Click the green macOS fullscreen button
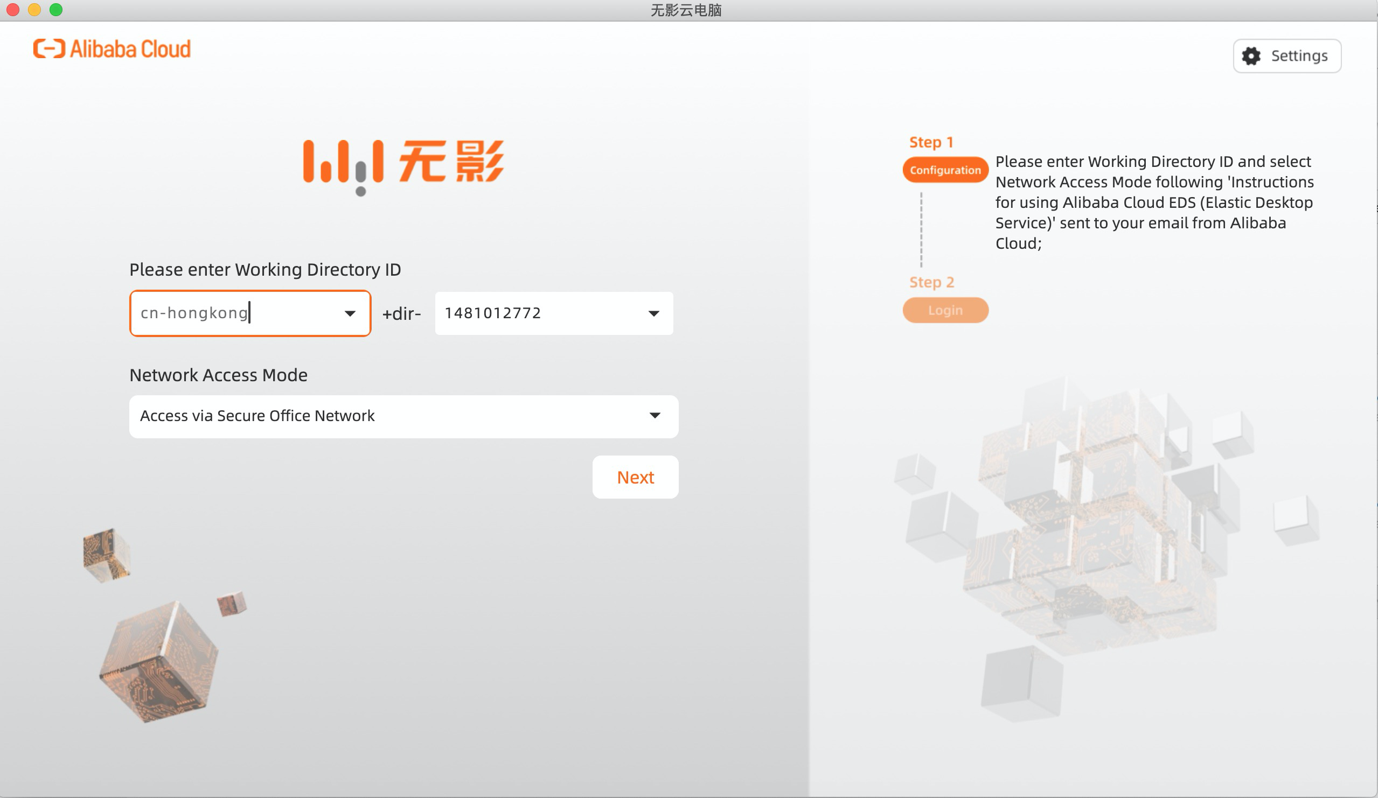 point(56,10)
